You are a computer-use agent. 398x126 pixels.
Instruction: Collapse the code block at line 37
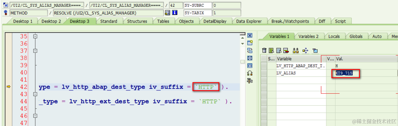tap(35, 51)
